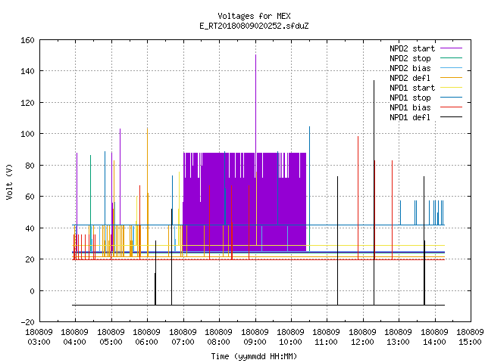This screenshot has height=363, width=485.
Task: Click the X-axis tick '180809 12:00'
Action: [x=362, y=337]
